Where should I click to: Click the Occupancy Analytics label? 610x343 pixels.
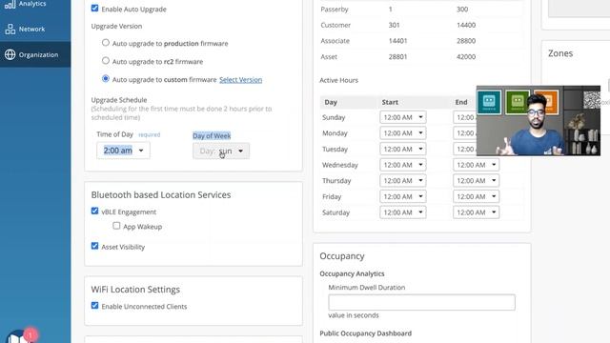[352, 273]
